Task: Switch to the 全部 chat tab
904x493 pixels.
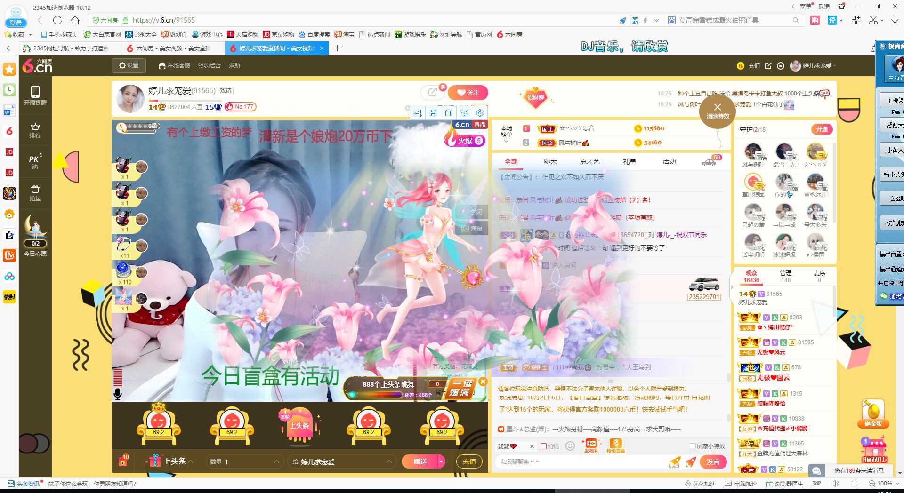Action: pos(511,161)
